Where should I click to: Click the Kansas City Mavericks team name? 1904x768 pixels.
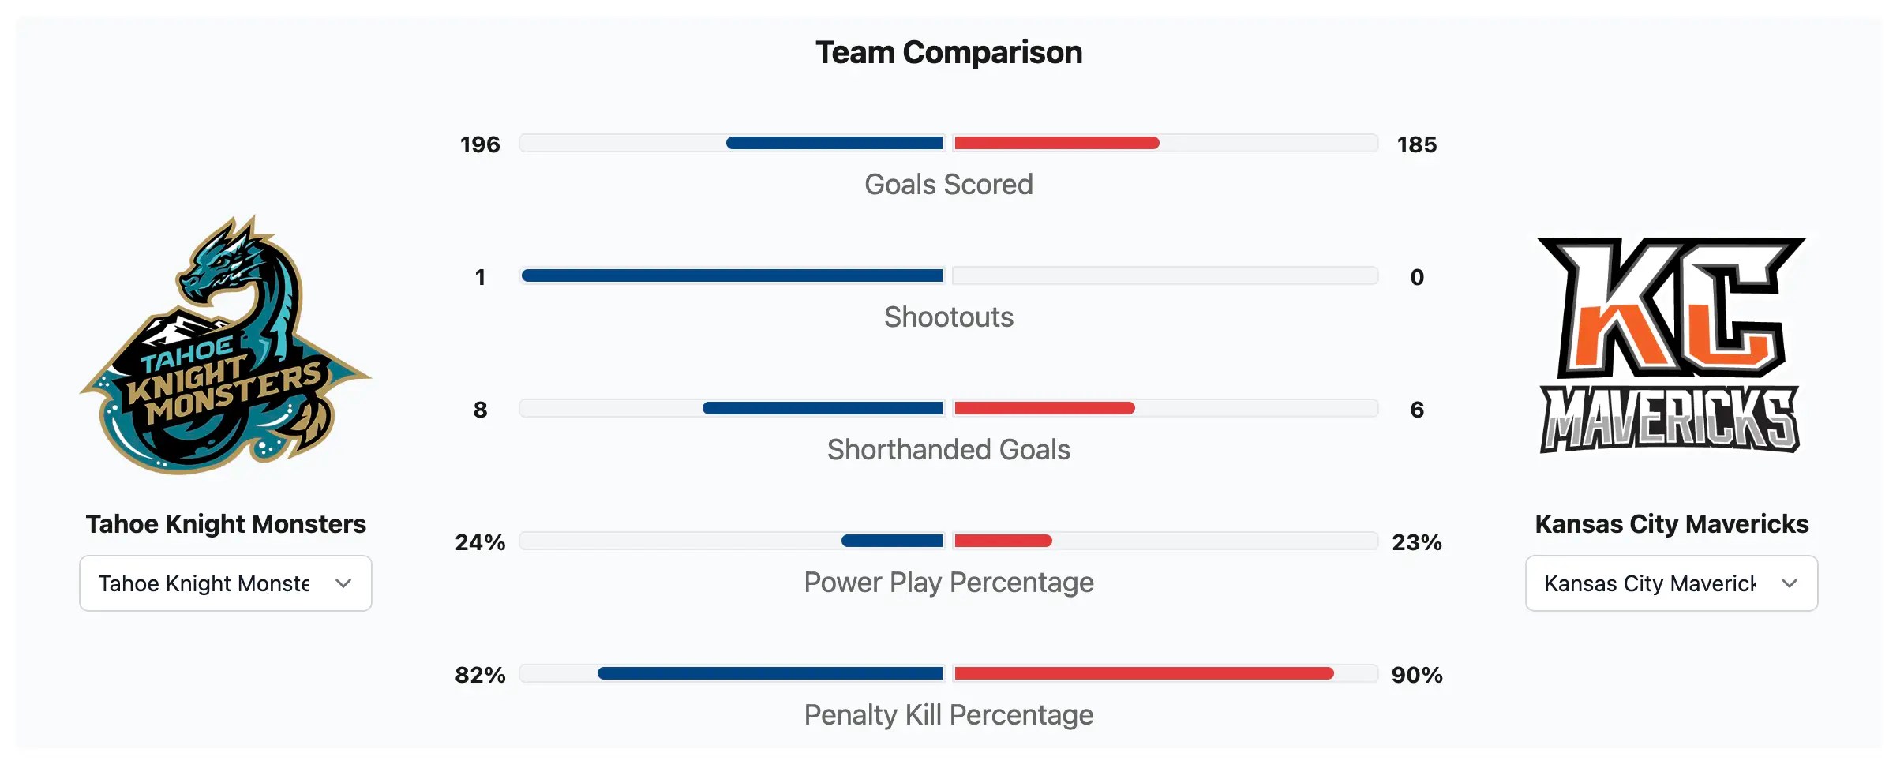coord(1670,524)
